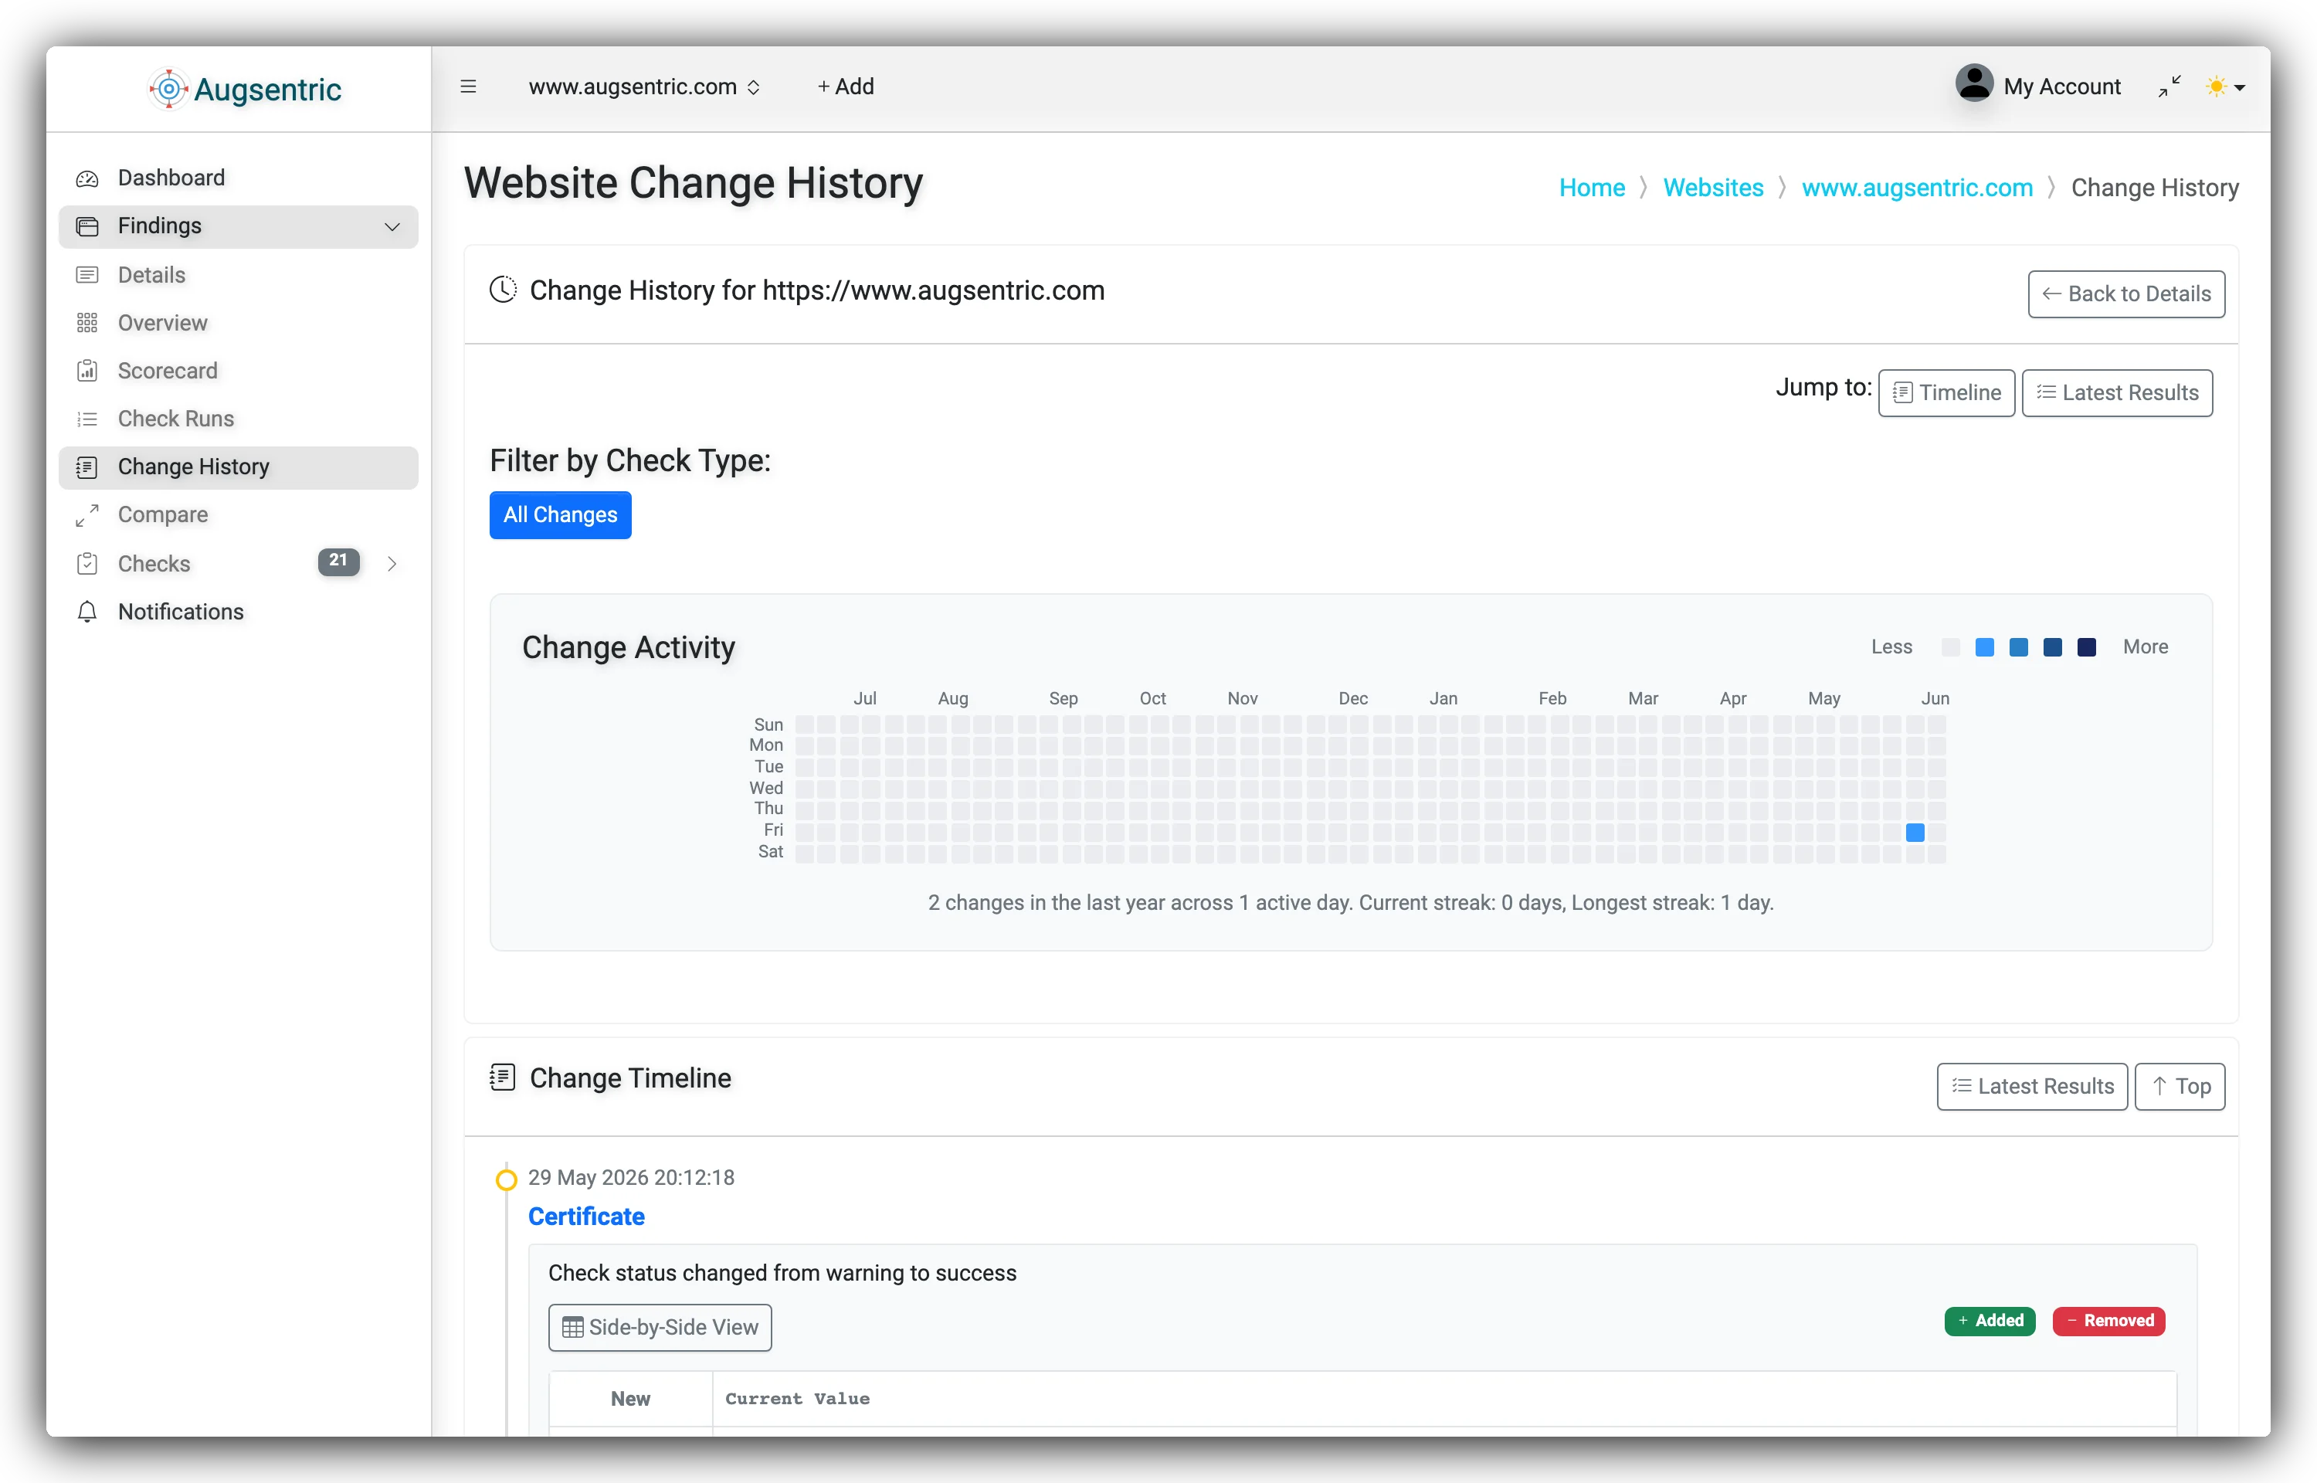Click the Top button
The height and width of the screenshot is (1483, 2317).
point(2180,1086)
